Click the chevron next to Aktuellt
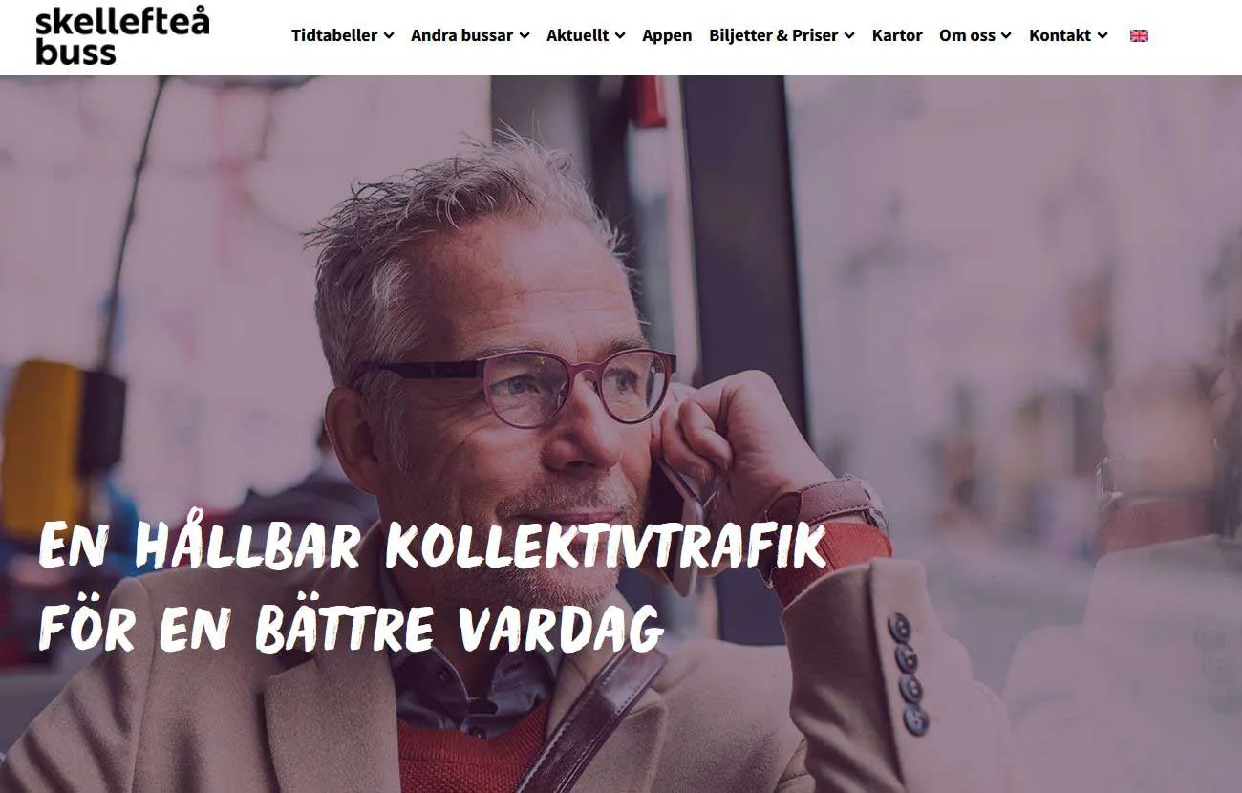Image resolution: width=1242 pixels, height=793 pixels. 620,35
